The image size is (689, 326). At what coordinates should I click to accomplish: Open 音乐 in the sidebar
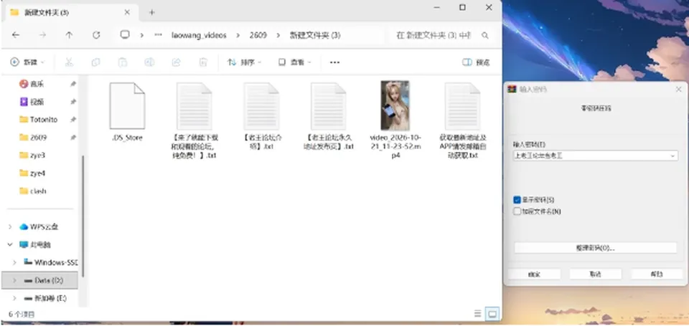37,84
